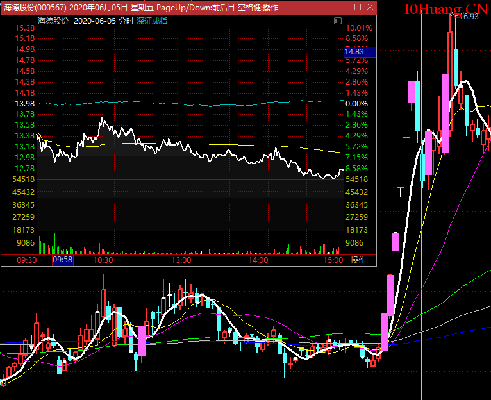
Task: Click the 10:30 time axis label
Action: coord(103,260)
